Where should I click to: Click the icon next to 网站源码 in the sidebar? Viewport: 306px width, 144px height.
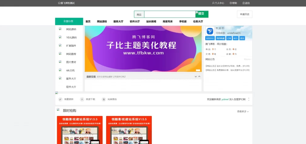[x=60, y=29]
